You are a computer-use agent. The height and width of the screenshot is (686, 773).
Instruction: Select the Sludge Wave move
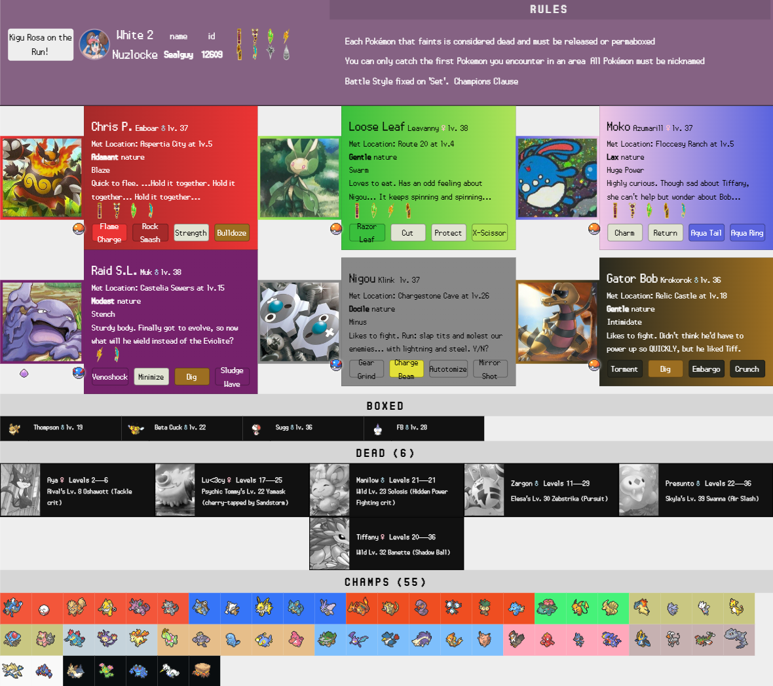pyautogui.click(x=232, y=377)
